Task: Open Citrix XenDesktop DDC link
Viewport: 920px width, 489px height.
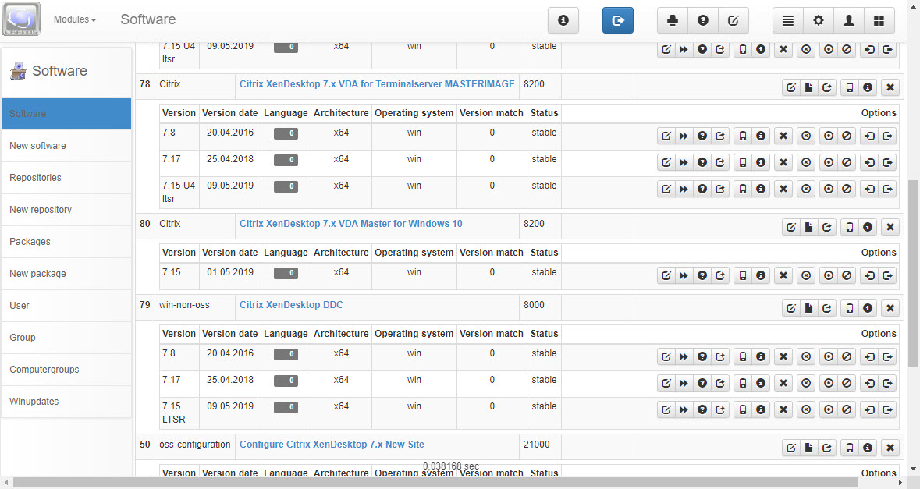Action: coord(291,304)
